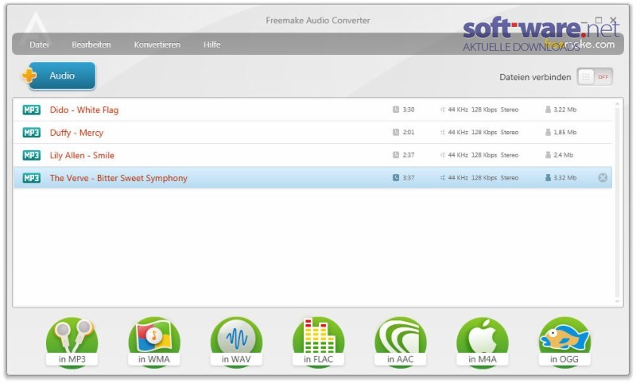Pick the in FLAC equalizer icon
The width and height of the screenshot is (636, 383).
[319, 342]
